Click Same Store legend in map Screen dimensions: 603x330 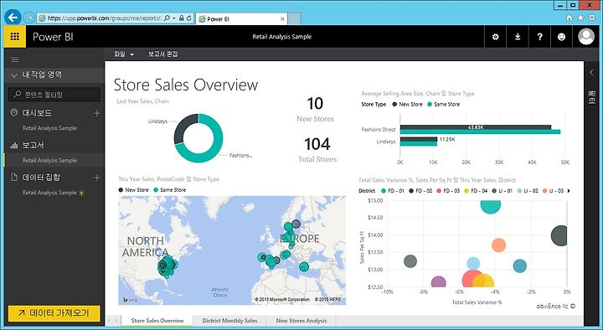[x=169, y=190]
